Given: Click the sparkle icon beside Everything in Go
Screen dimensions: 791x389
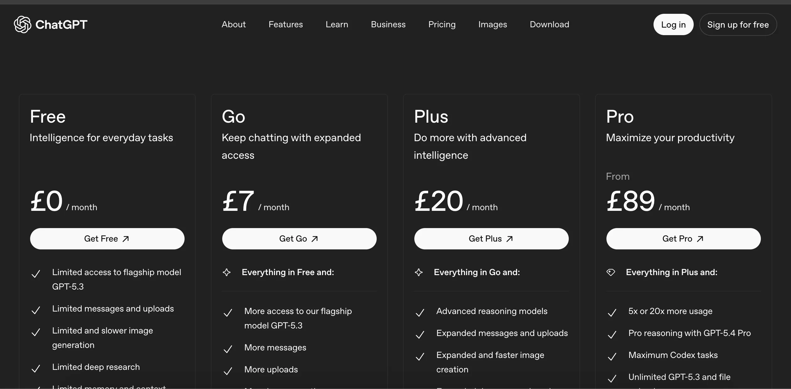Looking at the screenshot, I should (419, 272).
